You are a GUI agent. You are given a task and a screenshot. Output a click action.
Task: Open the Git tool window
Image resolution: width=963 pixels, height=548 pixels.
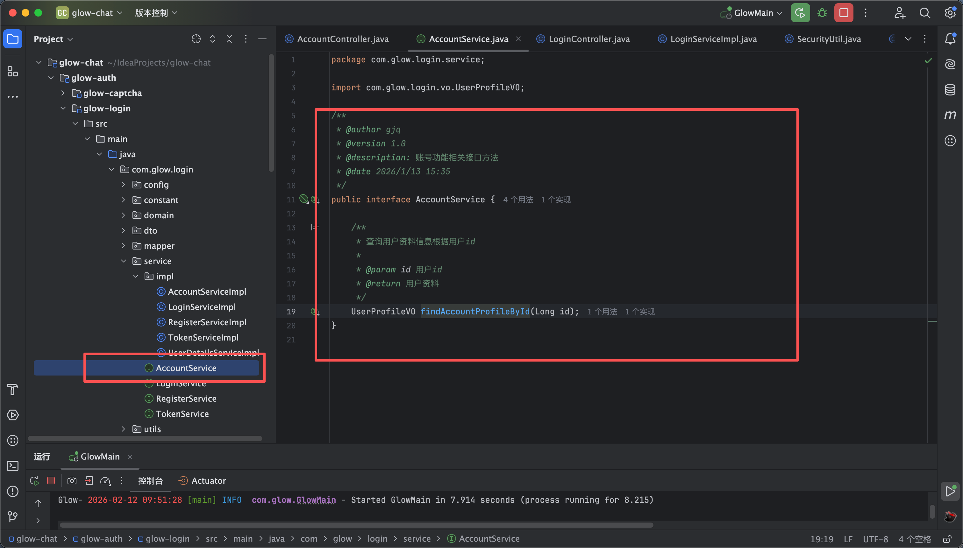tap(13, 516)
